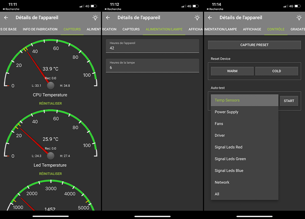The width and height of the screenshot is (305, 219).
Task: Go back using arrow in right screen
Action: (x=210, y=18)
